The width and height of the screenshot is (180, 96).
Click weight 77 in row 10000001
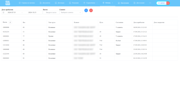24,36
